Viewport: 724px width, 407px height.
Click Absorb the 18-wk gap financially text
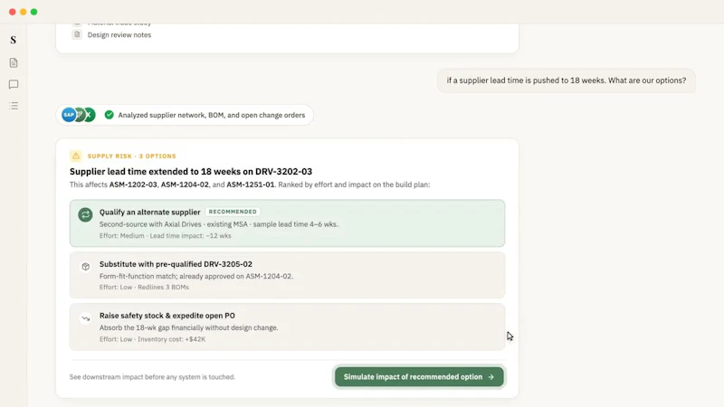coord(189,327)
